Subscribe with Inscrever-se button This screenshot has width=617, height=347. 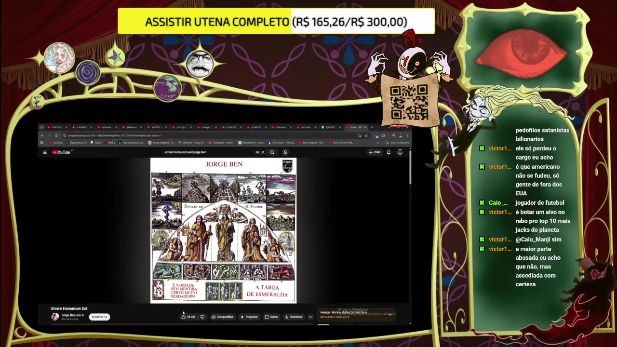(x=99, y=317)
